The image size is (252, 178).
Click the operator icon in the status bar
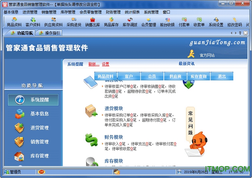coord(117,172)
